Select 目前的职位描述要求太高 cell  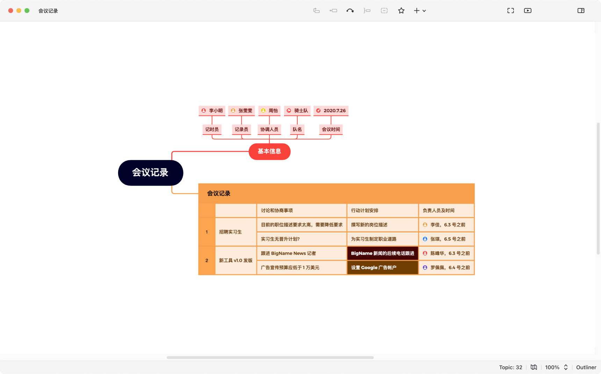click(x=302, y=225)
